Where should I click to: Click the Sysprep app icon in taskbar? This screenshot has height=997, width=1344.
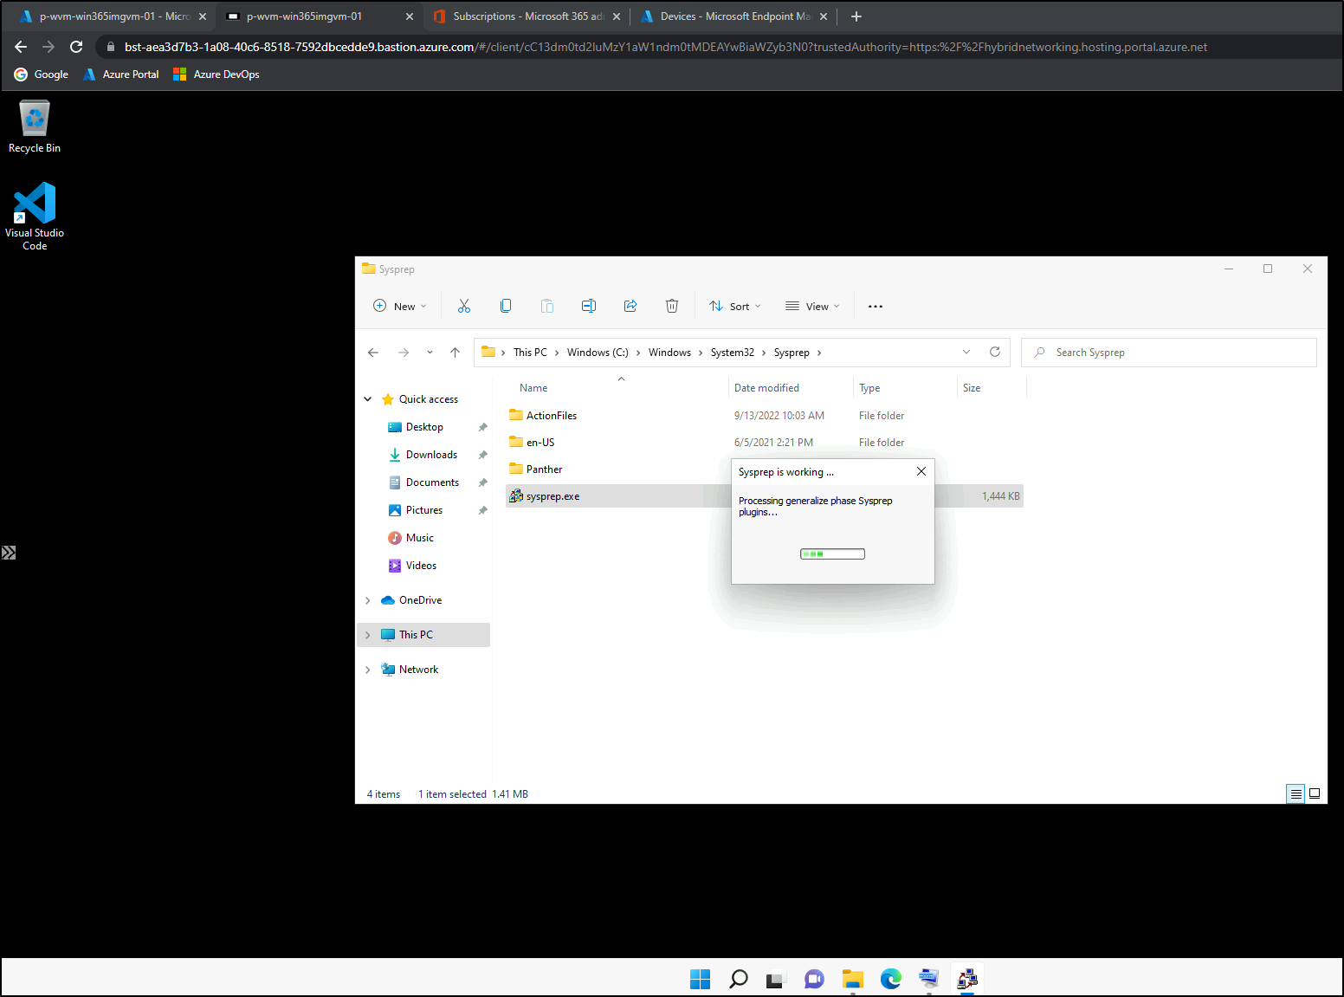tap(967, 979)
